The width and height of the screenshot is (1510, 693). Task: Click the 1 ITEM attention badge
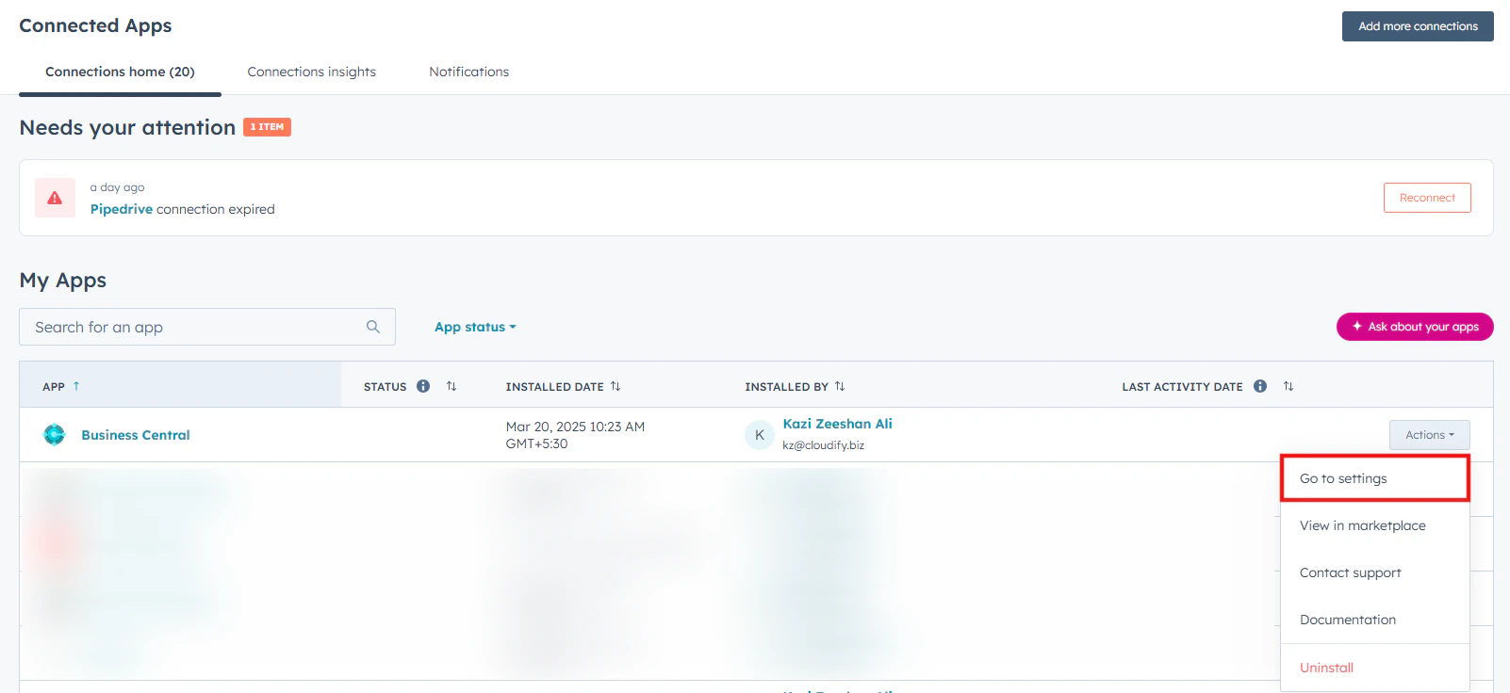tap(267, 127)
